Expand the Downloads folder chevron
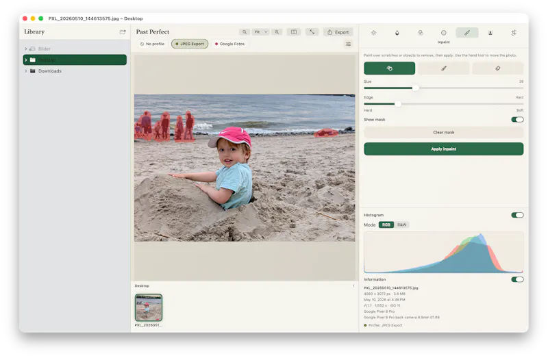Viewport: 548px width, 358px height. click(25, 71)
